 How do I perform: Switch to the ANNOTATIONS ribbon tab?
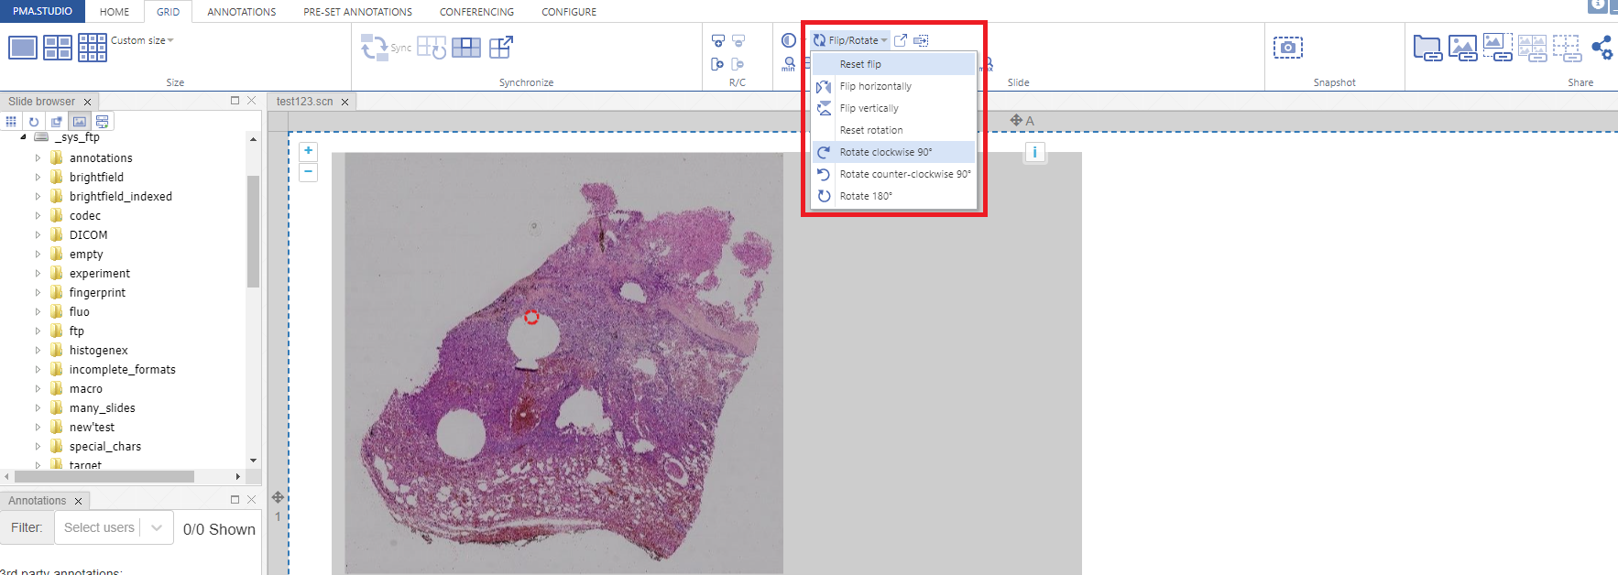pyautogui.click(x=241, y=12)
